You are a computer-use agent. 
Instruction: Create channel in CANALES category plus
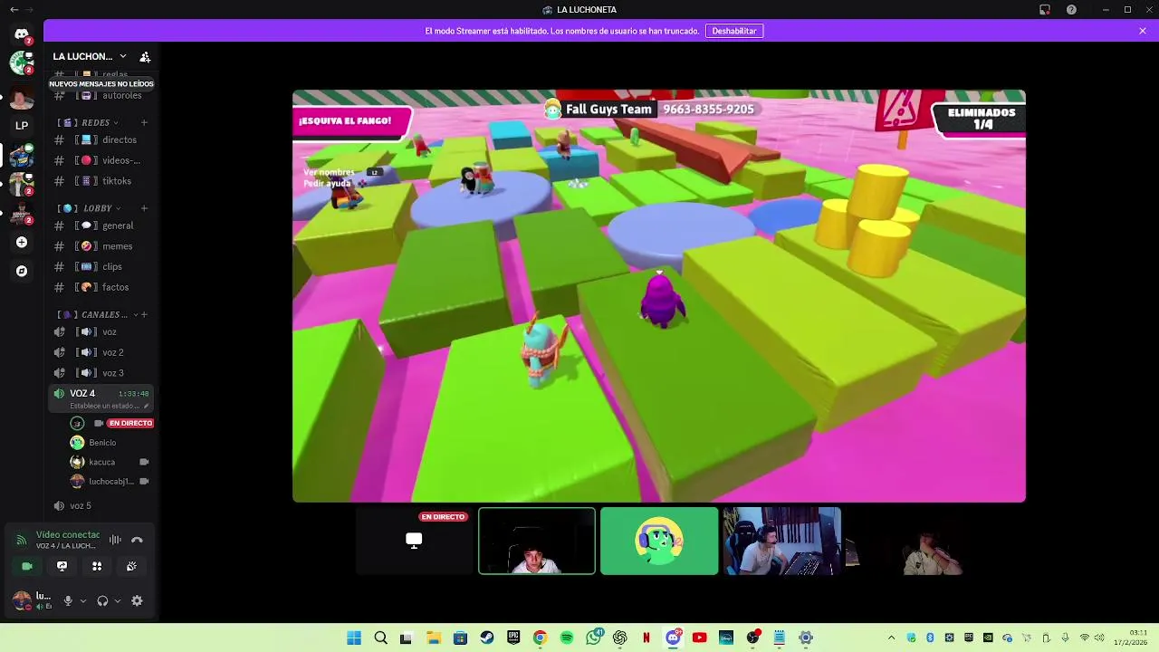point(144,314)
